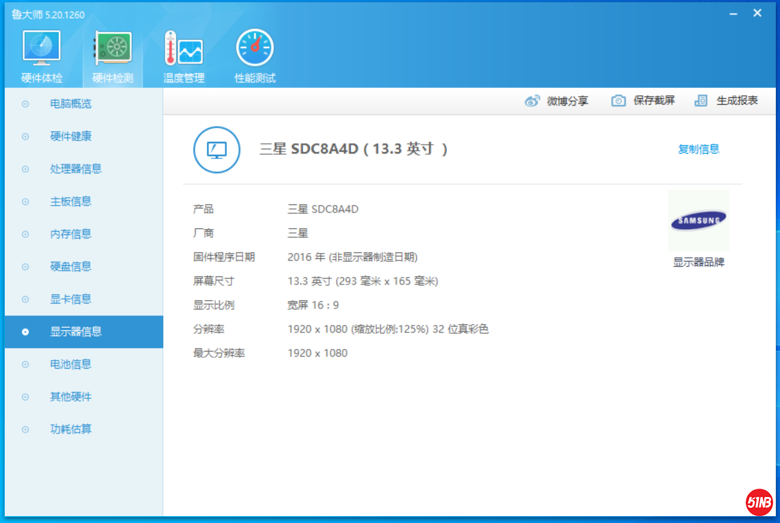Select 硬盘信息 disk info entry
The width and height of the screenshot is (780, 523).
point(71,267)
